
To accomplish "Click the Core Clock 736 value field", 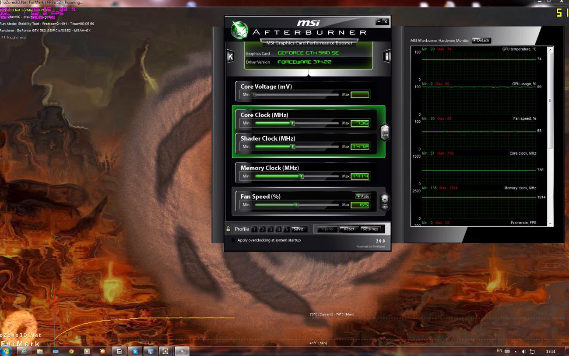I will (360, 123).
